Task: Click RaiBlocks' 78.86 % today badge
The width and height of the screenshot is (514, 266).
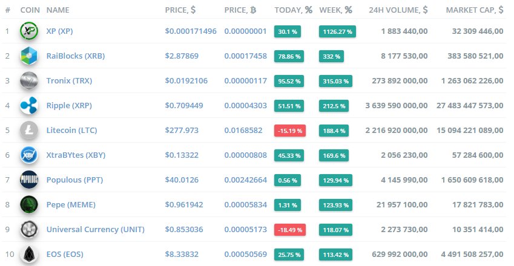Action: 289,57
